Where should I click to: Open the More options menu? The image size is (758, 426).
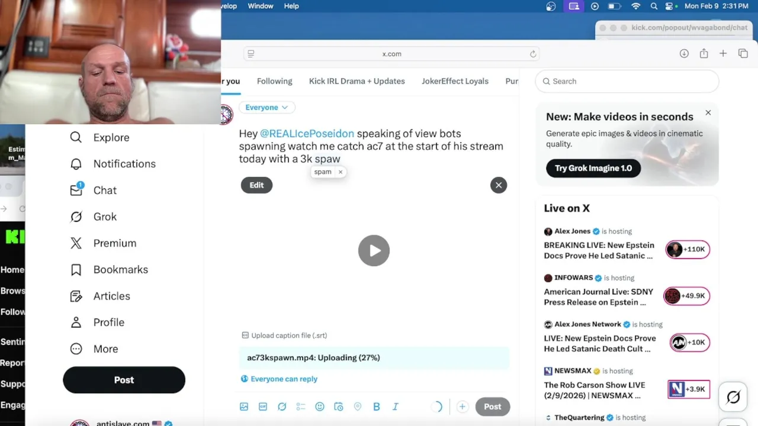pos(94,349)
